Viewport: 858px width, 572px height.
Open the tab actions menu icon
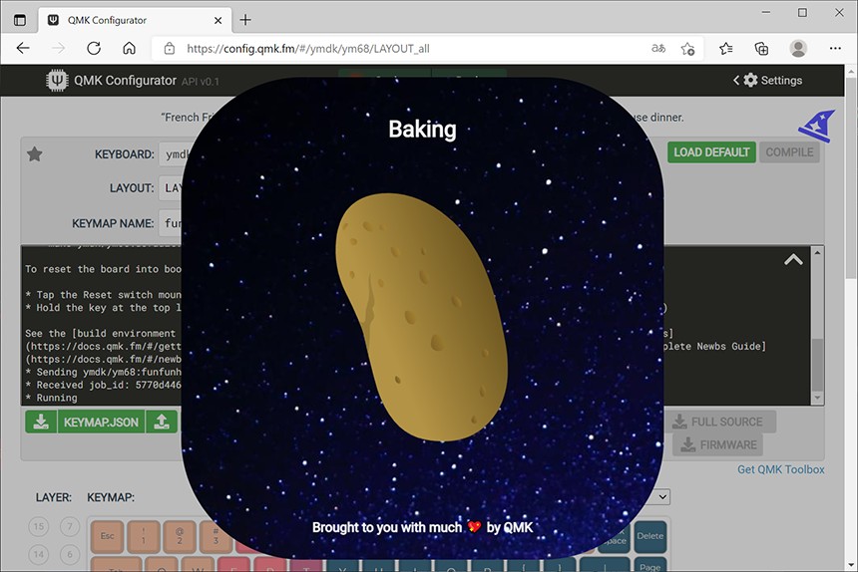[20, 20]
